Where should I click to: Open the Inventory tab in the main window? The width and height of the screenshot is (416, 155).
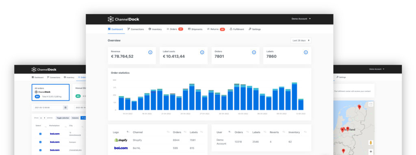(x=155, y=29)
